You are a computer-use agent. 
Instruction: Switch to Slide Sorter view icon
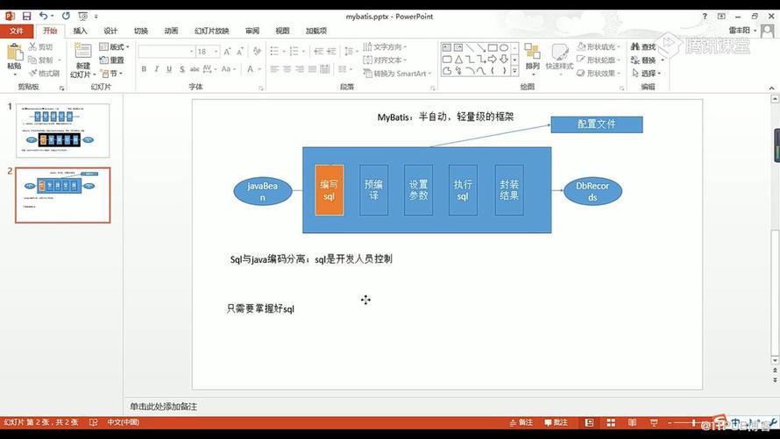pos(611,422)
